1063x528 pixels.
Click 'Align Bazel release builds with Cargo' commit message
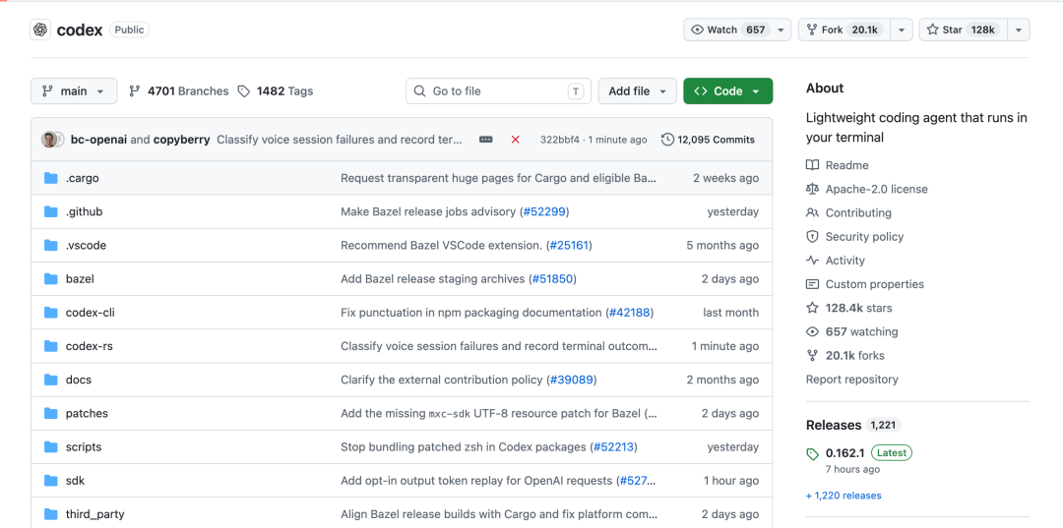pyautogui.click(x=498, y=514)
